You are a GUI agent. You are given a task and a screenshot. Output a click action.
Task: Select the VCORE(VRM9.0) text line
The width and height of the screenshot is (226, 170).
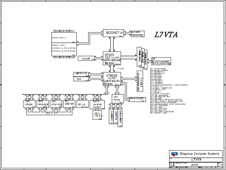59,38
